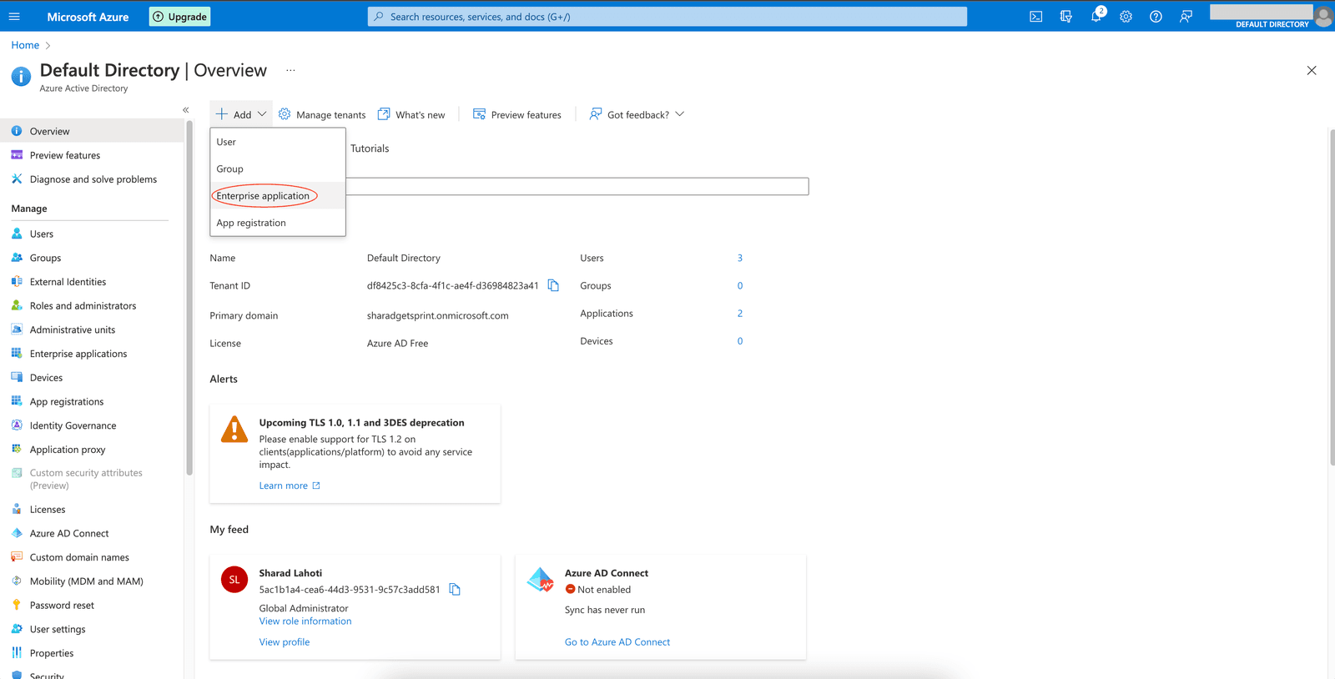The width and height of the screenshot is (1335, 679).
Task: Copy Sharad Lahoti's object ID
Action: click(455, 590)
